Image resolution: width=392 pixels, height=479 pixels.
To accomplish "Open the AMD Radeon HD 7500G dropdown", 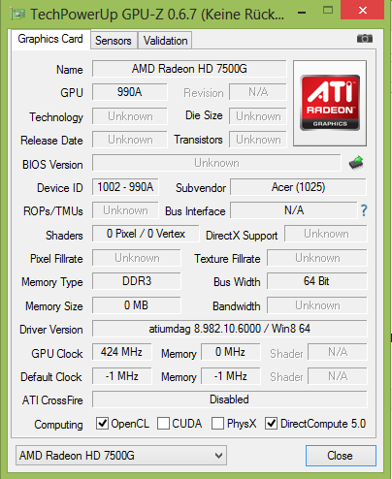I will pos(121,456).
